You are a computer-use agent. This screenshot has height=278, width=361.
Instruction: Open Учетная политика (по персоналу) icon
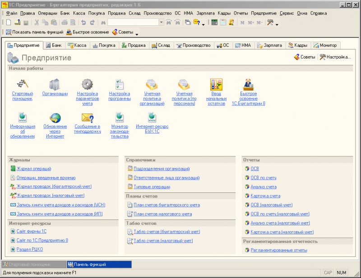pyautogui.click(x=184, y=84)
